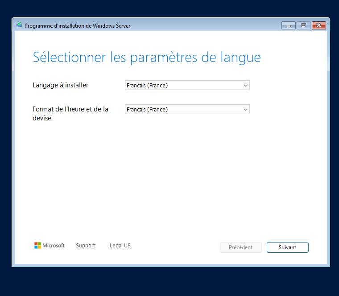Minimize the setup window
The image size is (339, 296).
point(289,25)
